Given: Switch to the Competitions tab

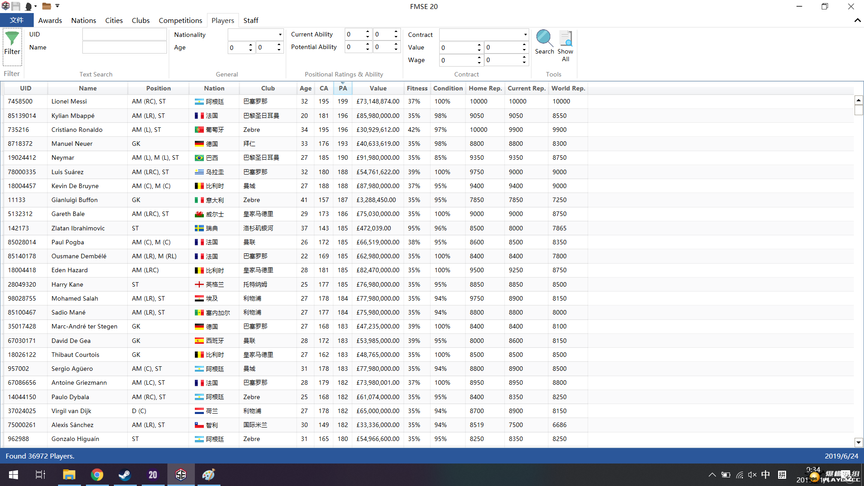Looking at the screenshot, I should point(180,20).
